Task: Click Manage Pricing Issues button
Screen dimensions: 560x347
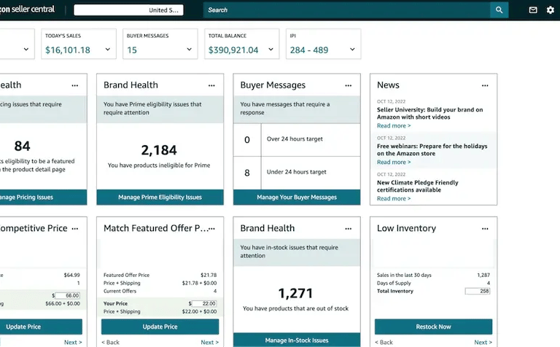Action: (43, 197)
